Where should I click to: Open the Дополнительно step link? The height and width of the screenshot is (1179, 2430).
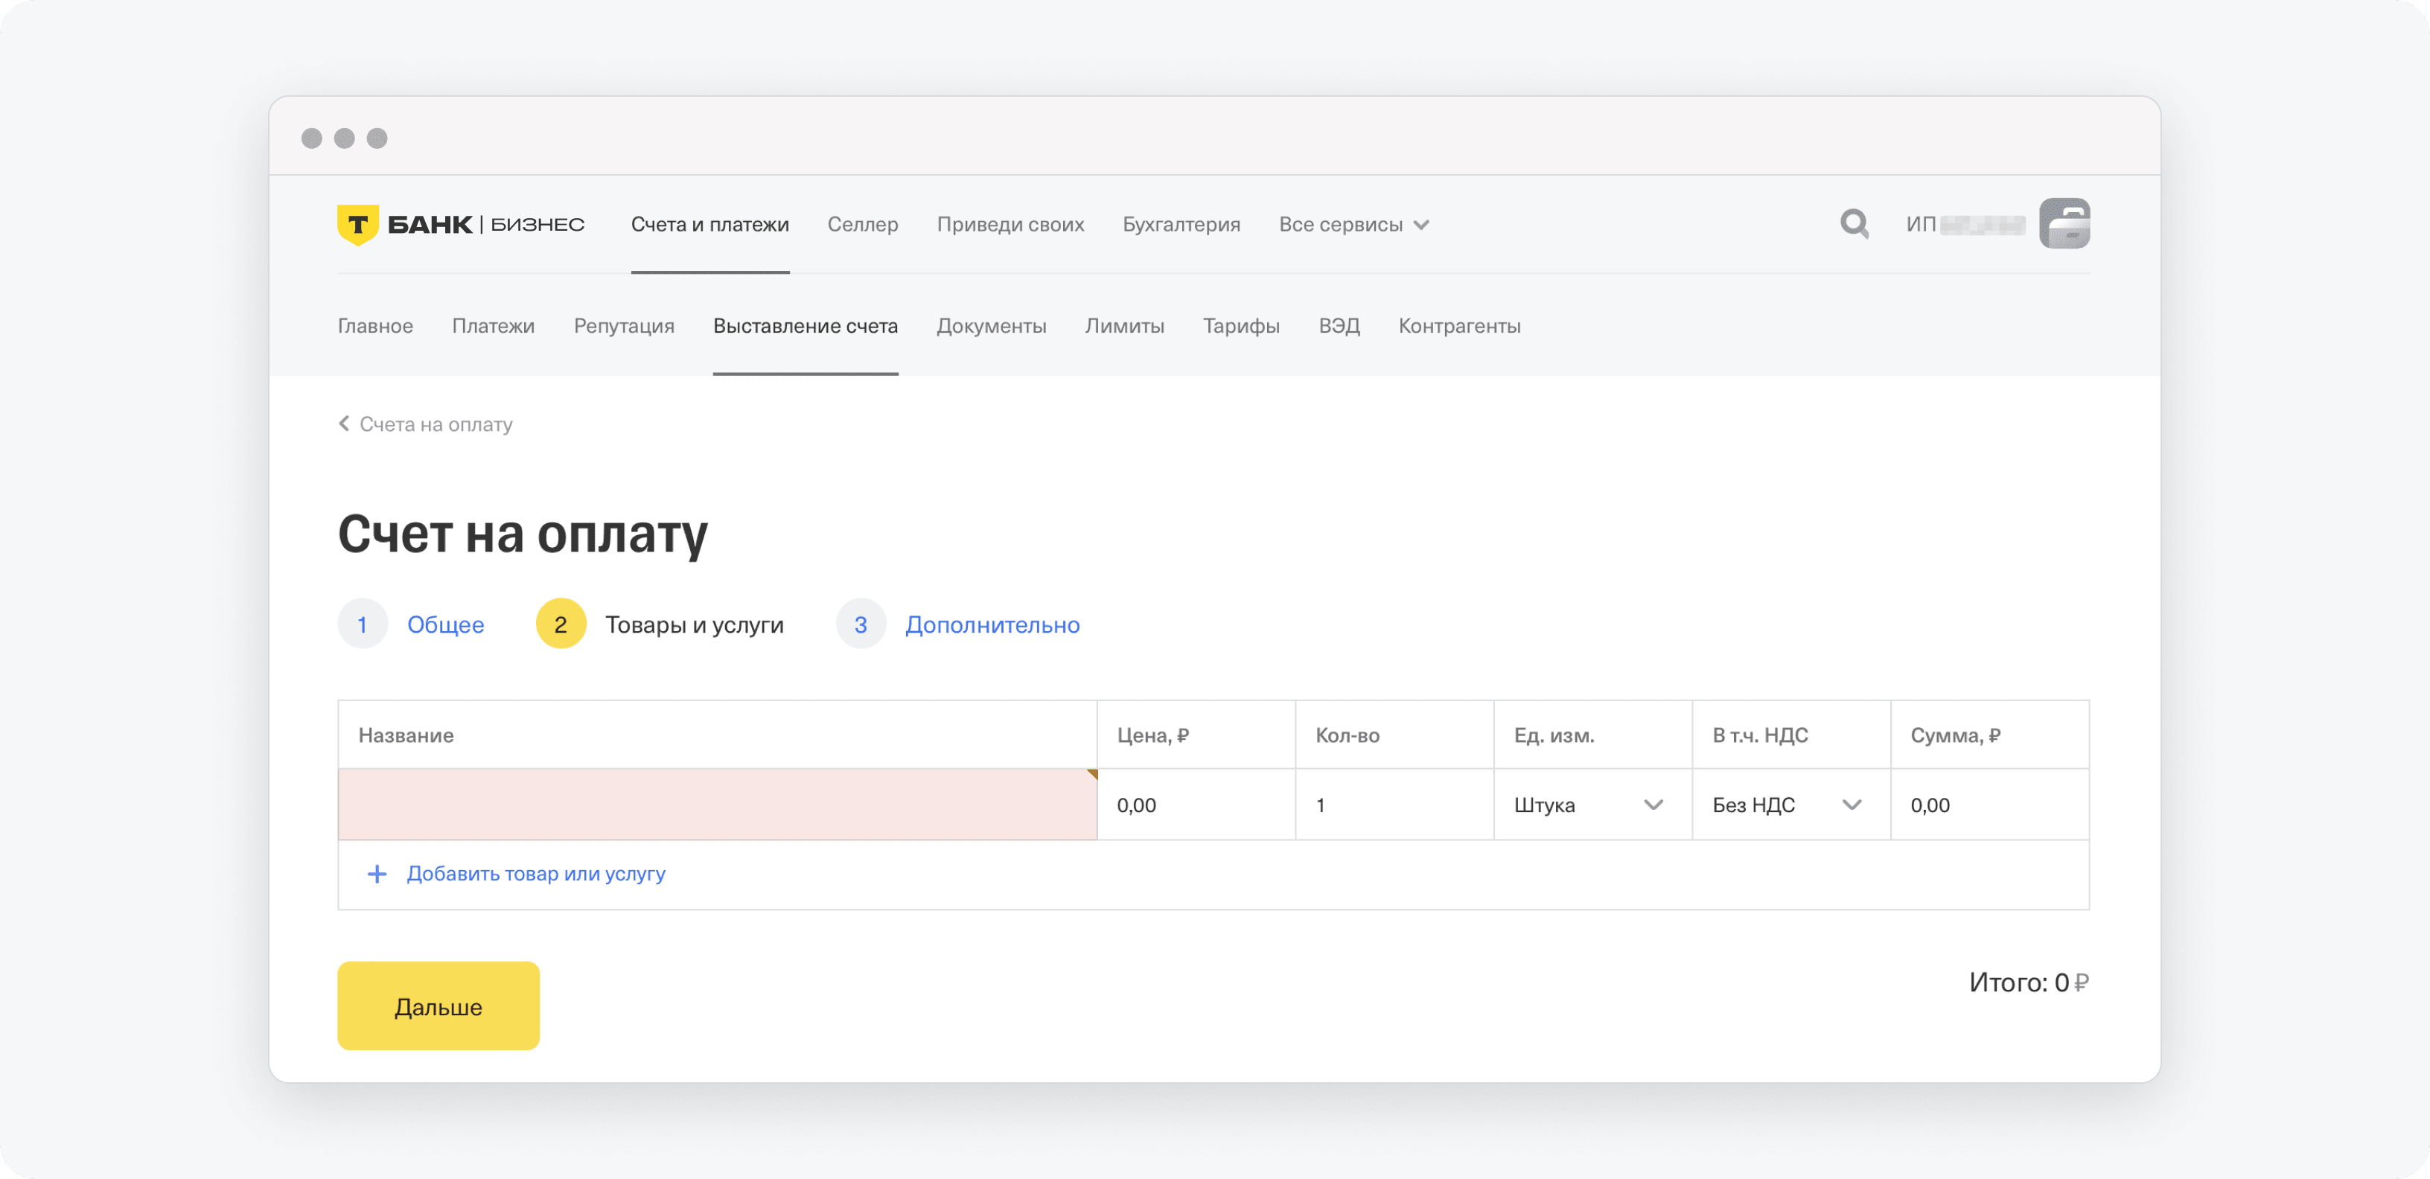pos(992,624)
